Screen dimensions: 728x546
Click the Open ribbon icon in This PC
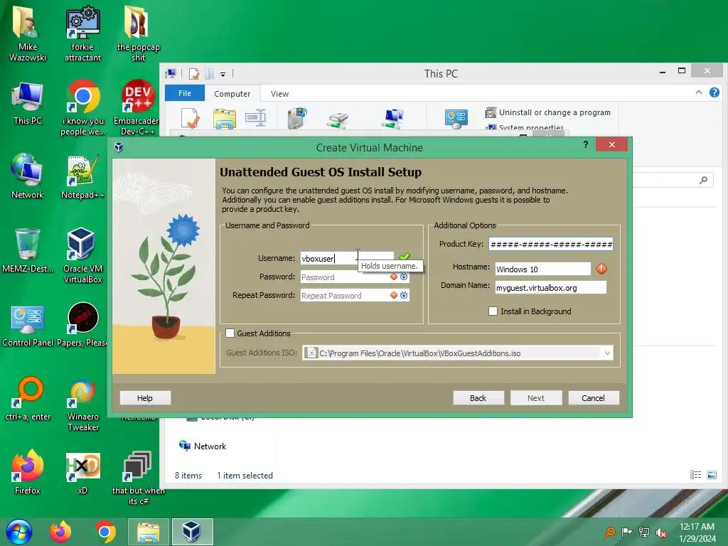[x=225, y=118]
